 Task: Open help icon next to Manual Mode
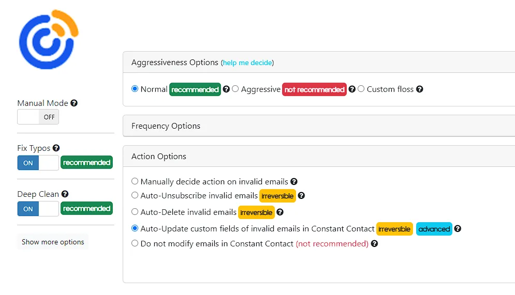point(74,103)
